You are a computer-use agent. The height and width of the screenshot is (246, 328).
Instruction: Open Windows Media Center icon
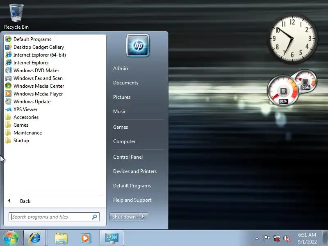click(x=8, y=86)
